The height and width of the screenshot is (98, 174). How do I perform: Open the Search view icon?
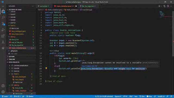3,17
